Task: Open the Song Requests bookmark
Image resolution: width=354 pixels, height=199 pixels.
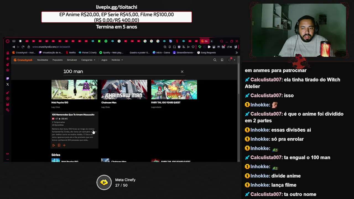Action: (x=206, y=53)
